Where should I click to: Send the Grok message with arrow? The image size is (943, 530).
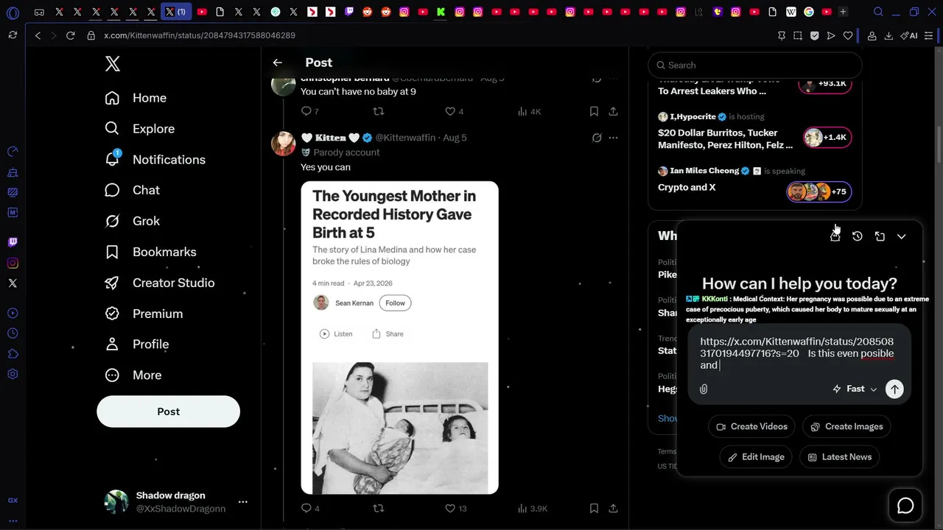[x=894, y=389]
